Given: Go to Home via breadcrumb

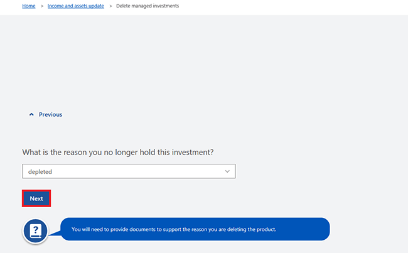Looking at the screenshot, I should tap(29, 6).
